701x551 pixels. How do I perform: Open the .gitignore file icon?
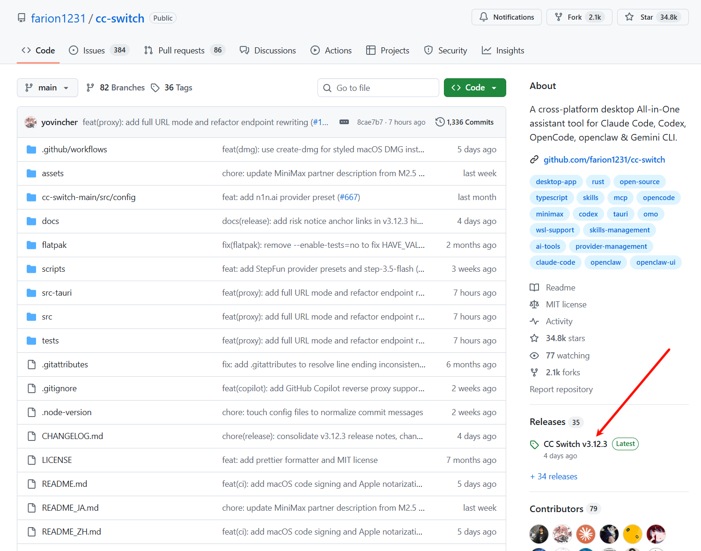click(x=31, y=388)
